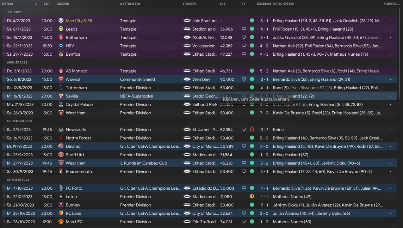Click the red loss indicator for Newcastle match

(x=252, y=130)
